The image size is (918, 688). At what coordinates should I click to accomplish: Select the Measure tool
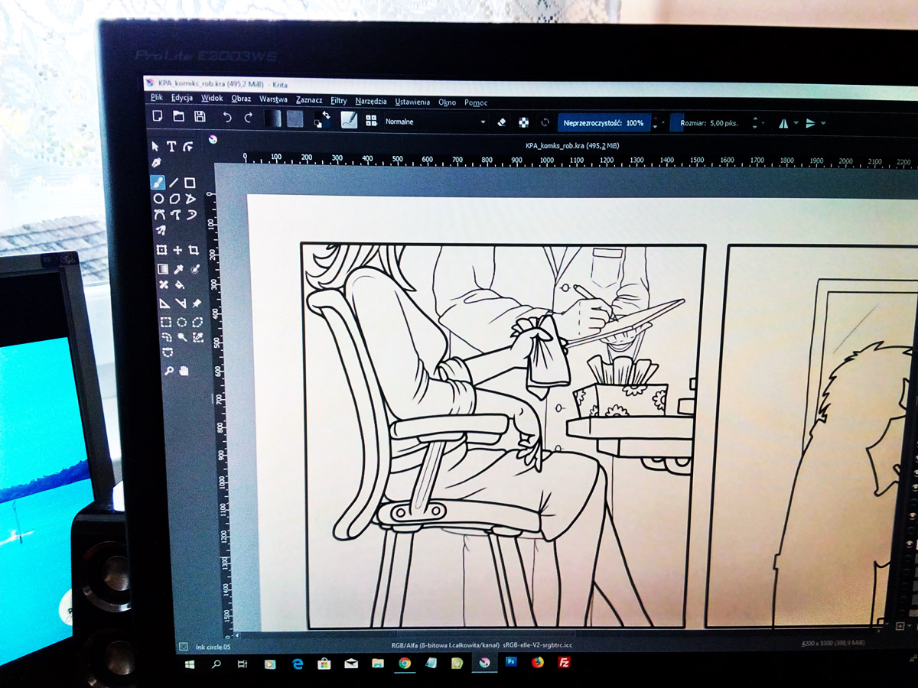(181, 303)
